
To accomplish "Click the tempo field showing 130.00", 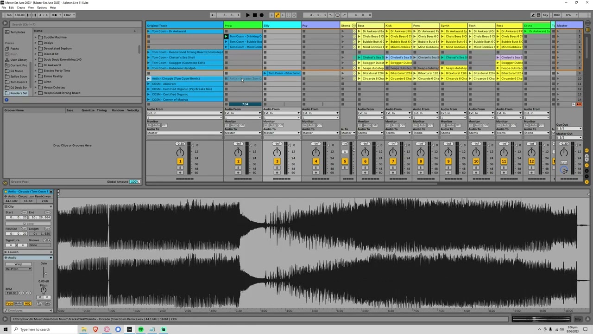I will (x=19, y=15).
